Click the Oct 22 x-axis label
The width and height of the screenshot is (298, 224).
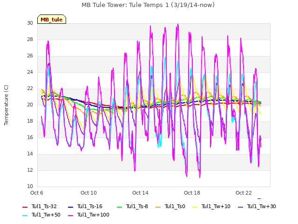(x=244, y=193)
